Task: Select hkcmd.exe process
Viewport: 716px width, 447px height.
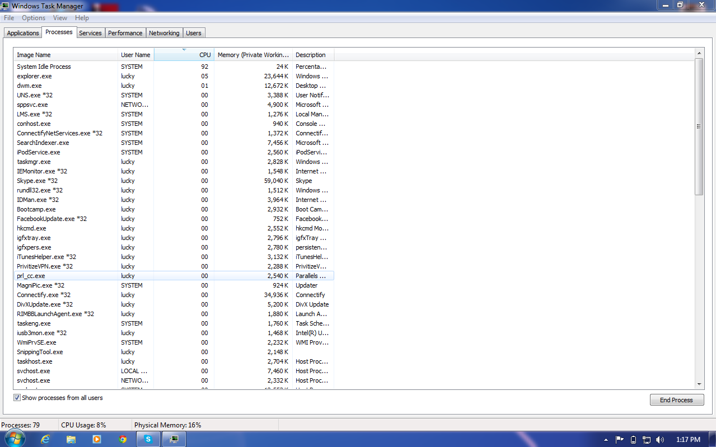Action: point(174,228)
